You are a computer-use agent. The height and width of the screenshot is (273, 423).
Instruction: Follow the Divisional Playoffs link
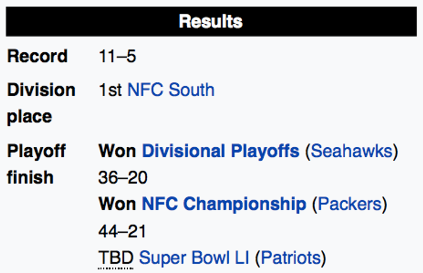point(221,151)
